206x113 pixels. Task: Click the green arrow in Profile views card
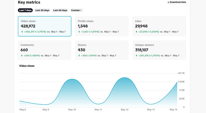pos(79,32)
